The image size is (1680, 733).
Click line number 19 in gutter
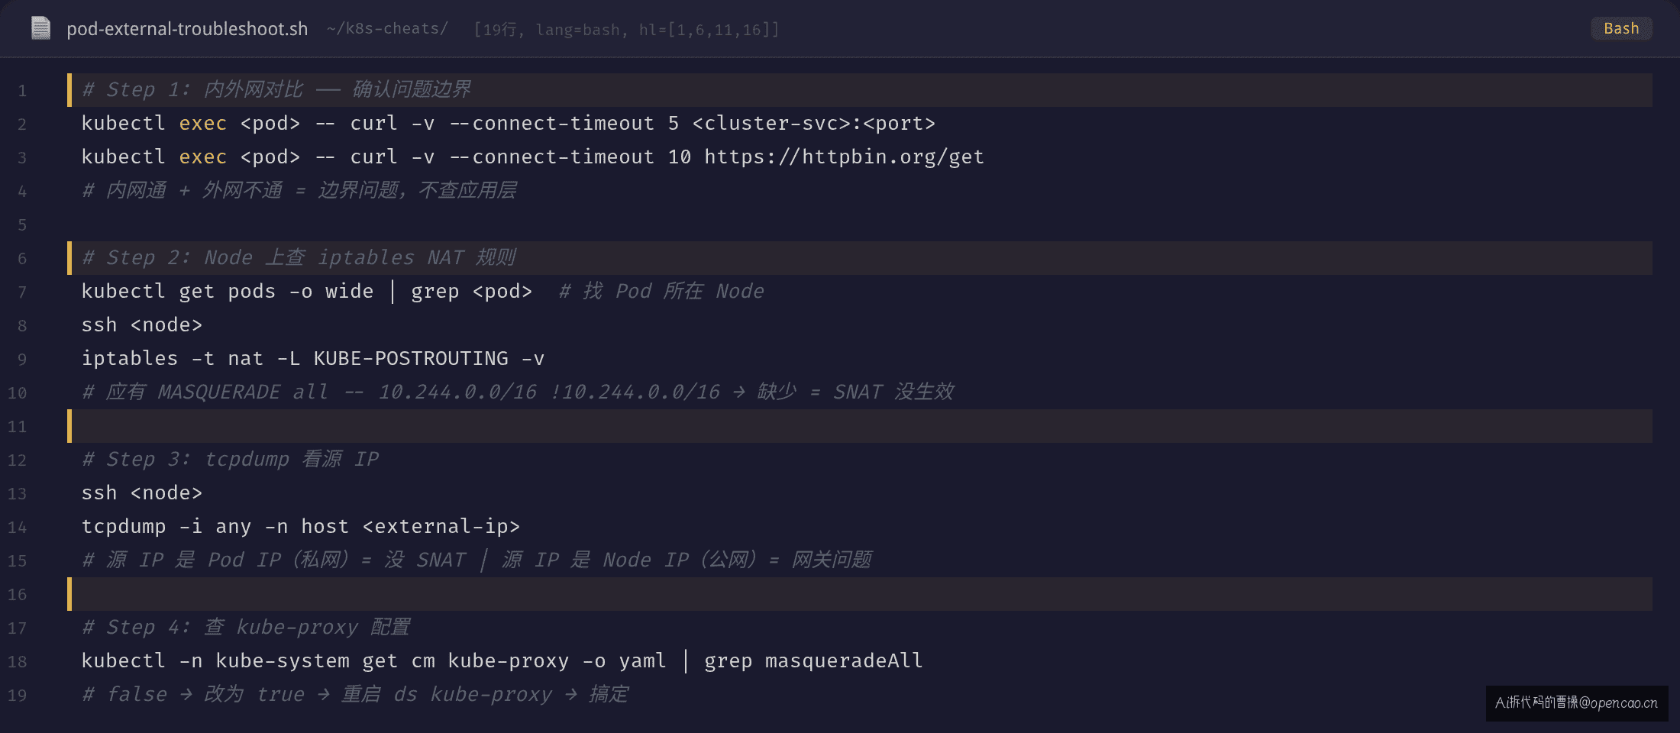pos(18,696)
